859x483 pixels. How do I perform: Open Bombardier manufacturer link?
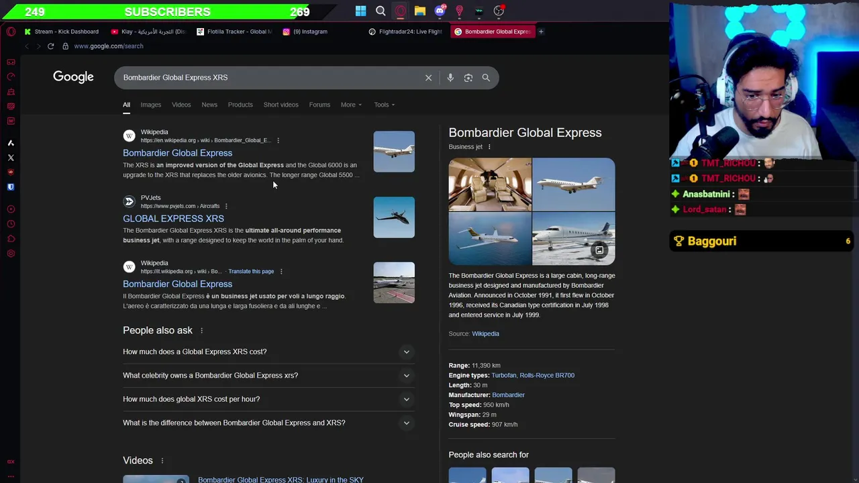tap(508, 395)
